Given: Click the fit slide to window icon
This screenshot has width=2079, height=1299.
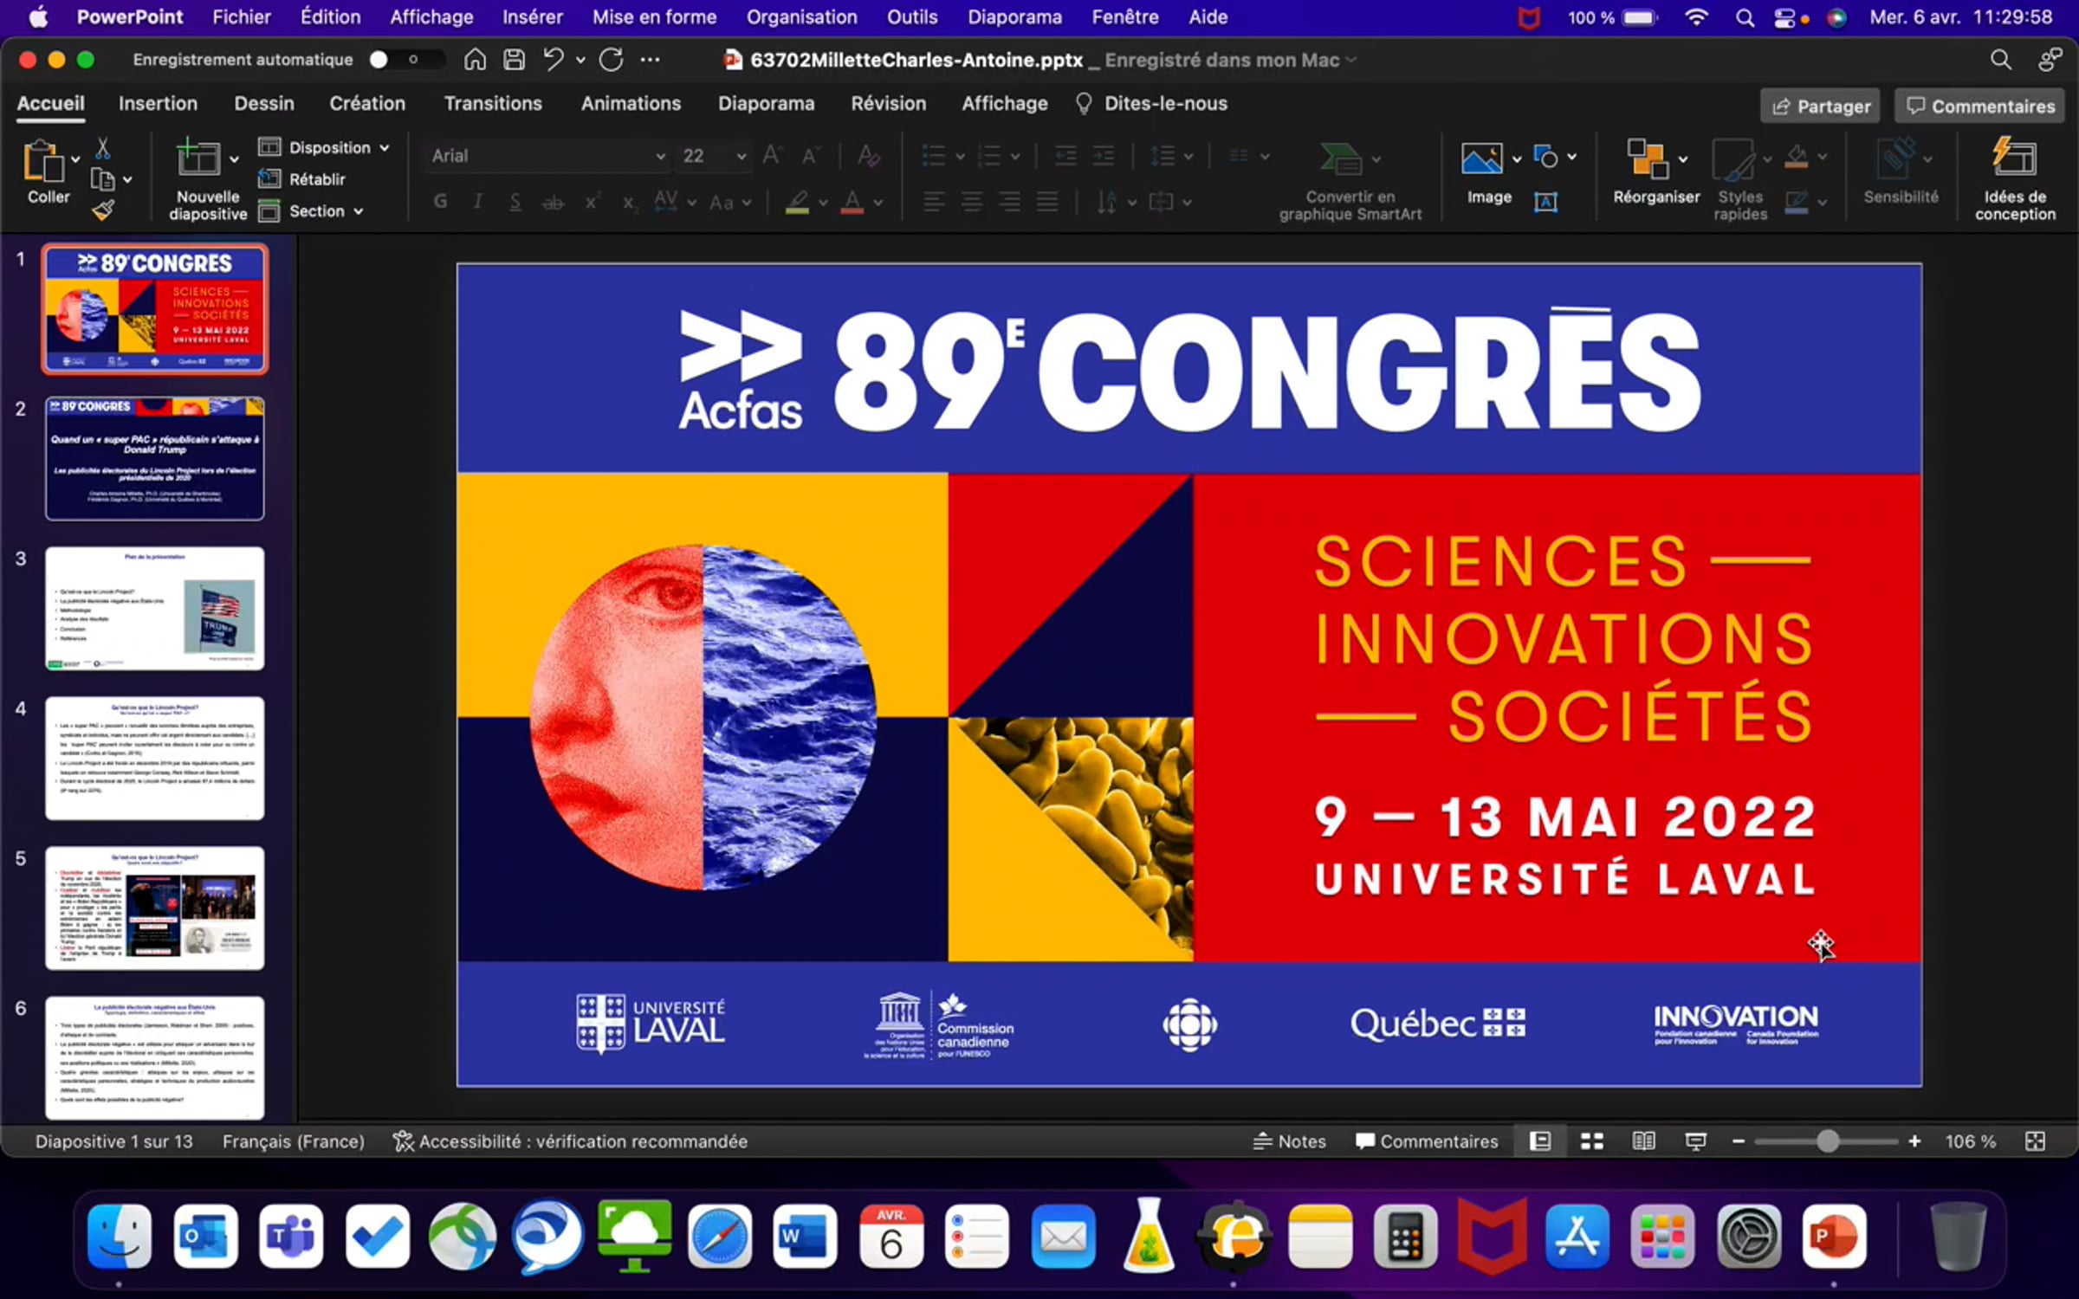Looking at the screenshot, I should 2036,1141.
